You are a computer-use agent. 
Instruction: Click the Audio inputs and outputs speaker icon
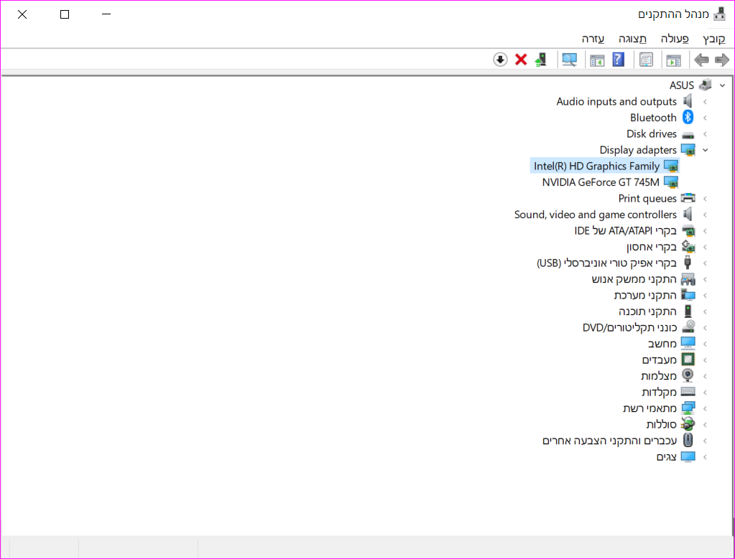coord(688,100)
